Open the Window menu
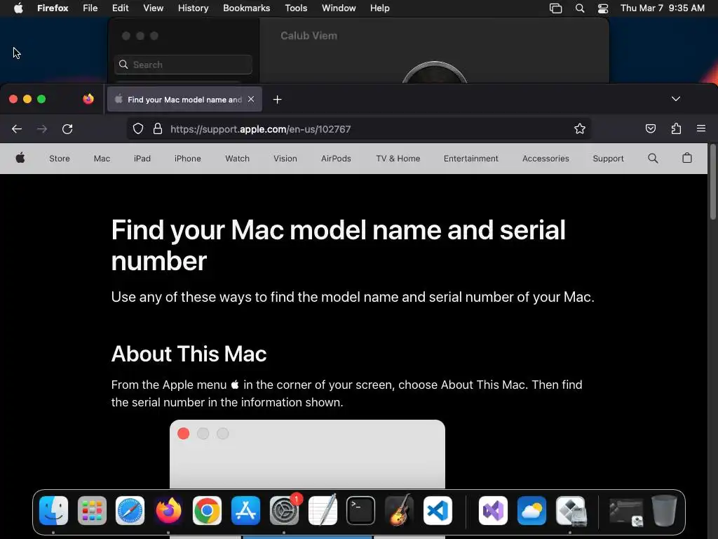Viewport: 718px width, 539px height. tap(339, 8)
